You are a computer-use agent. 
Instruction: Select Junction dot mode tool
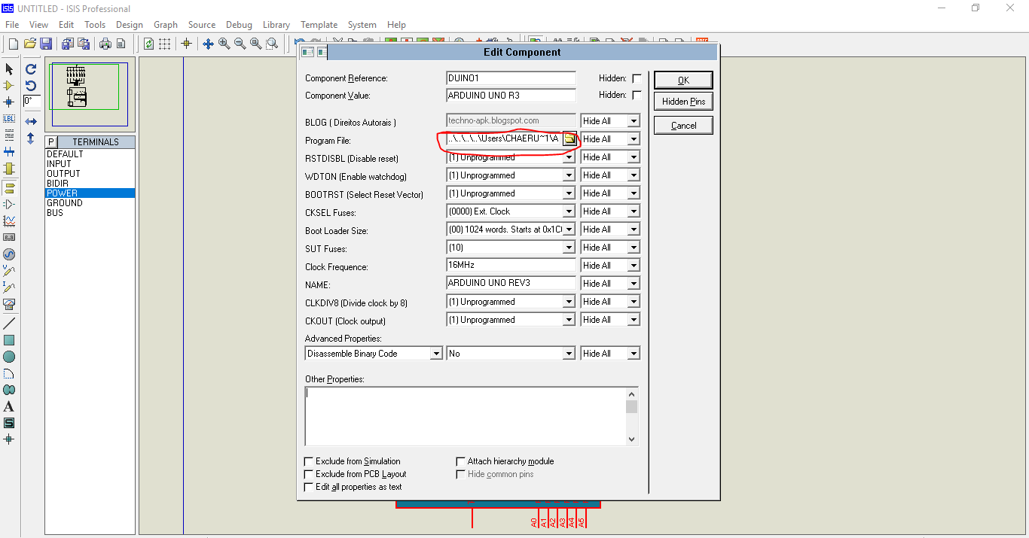(x=9, y=102)
